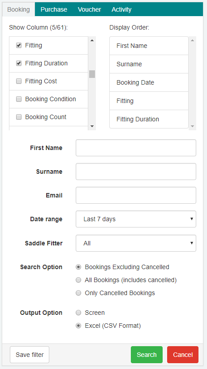Click into the Email input field
This screenshot has height=369, width=207.
(136, 195)
